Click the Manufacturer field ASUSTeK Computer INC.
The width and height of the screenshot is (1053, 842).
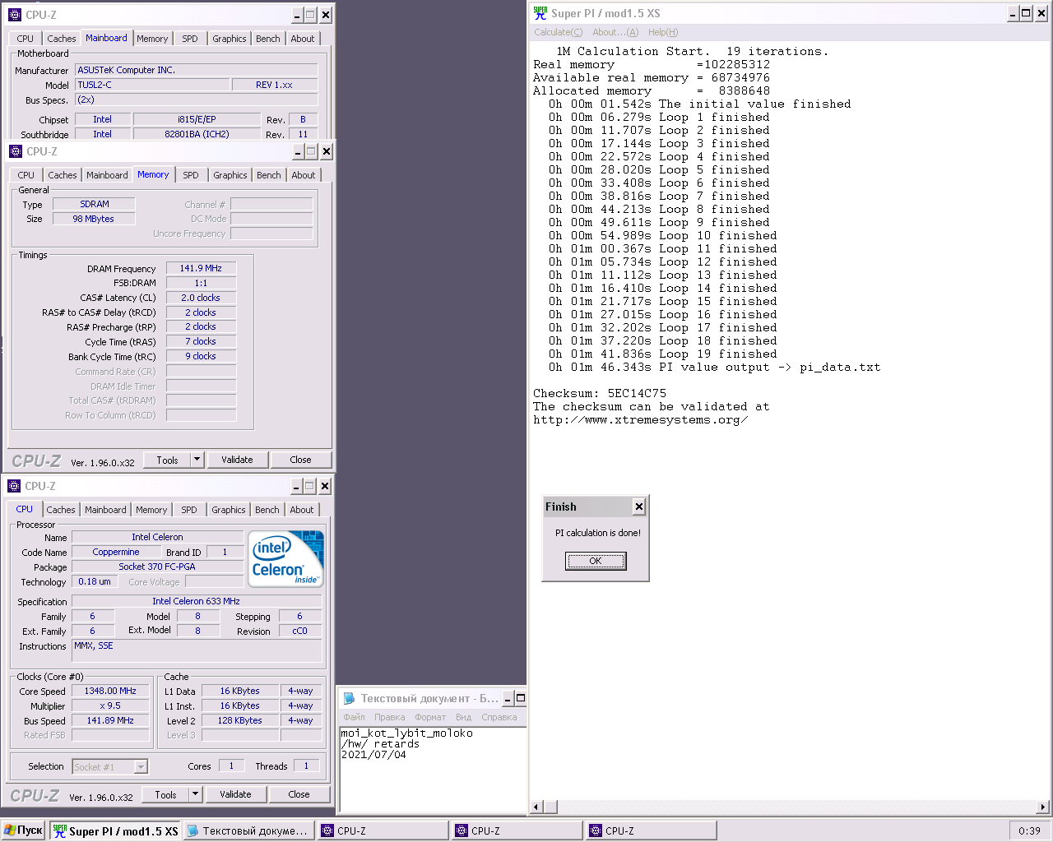197,70
